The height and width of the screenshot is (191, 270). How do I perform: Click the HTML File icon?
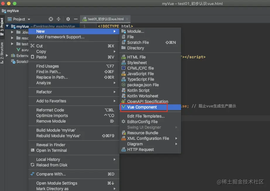coord(123,57)
